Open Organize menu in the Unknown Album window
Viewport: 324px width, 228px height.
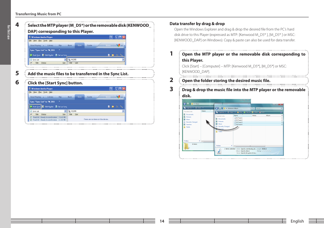(x=221, y=112)
